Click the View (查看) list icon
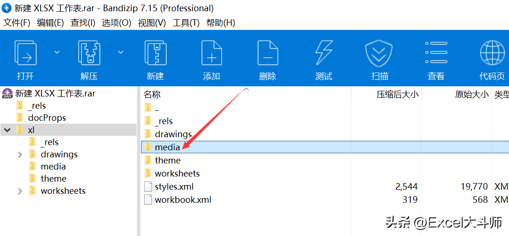Screen dimensions: 509x236 [x=436, y=52]
